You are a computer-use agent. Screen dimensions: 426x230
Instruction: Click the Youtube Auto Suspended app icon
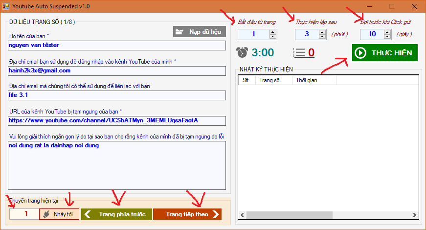(x=6, y=6)
